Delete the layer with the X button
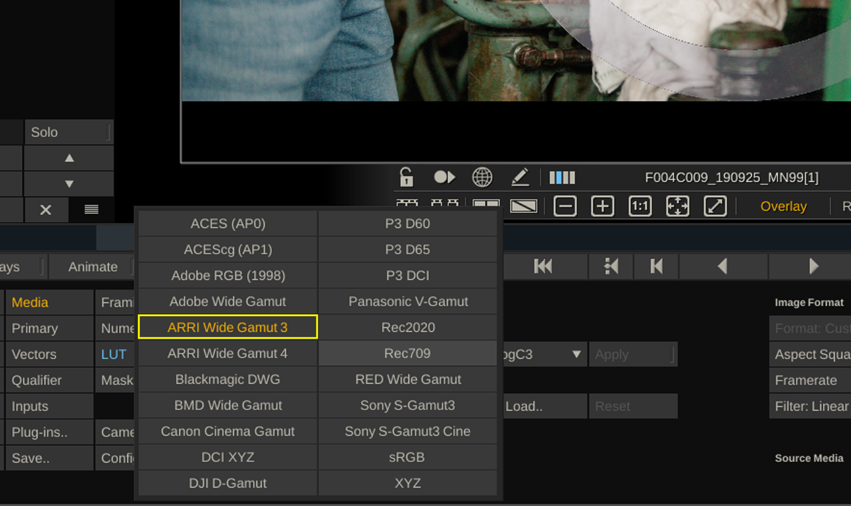This screenshot has width=851, height=506. point(46,210)
